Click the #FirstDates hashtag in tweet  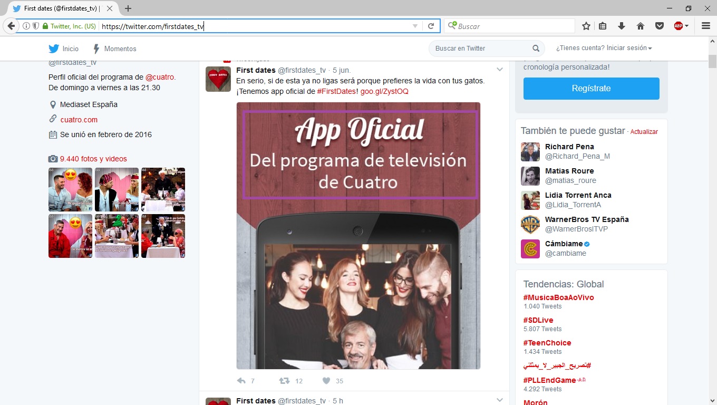336,91
